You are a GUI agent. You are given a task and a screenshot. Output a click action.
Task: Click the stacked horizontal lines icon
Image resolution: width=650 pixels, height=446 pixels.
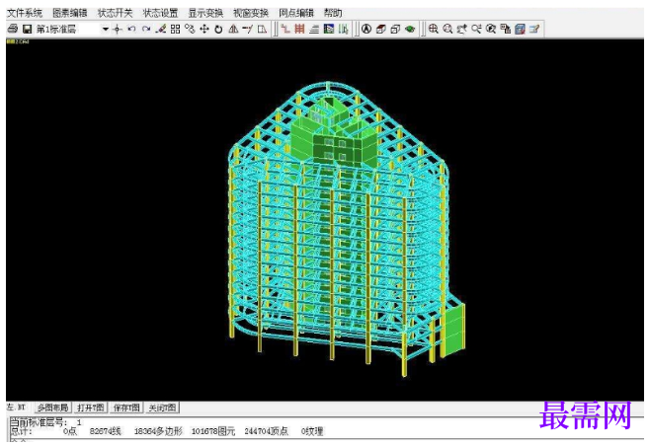pos(314,29)
